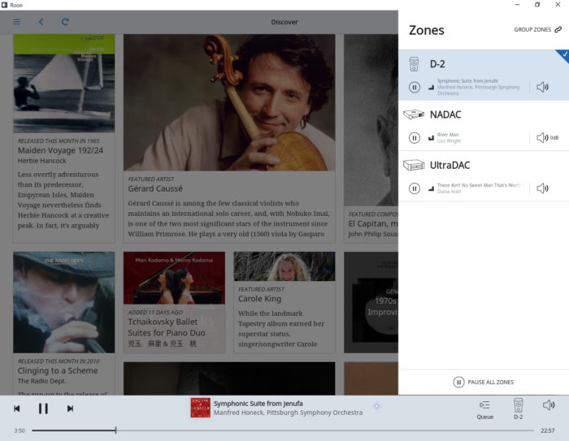This screenshot has width=569, height=441.
Task: Open UltraDAC zone volume control
Action: (542, 188)
